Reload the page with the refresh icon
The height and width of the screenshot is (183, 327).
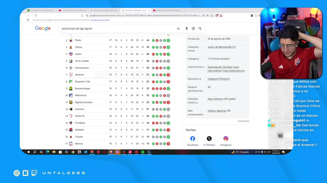36,16
